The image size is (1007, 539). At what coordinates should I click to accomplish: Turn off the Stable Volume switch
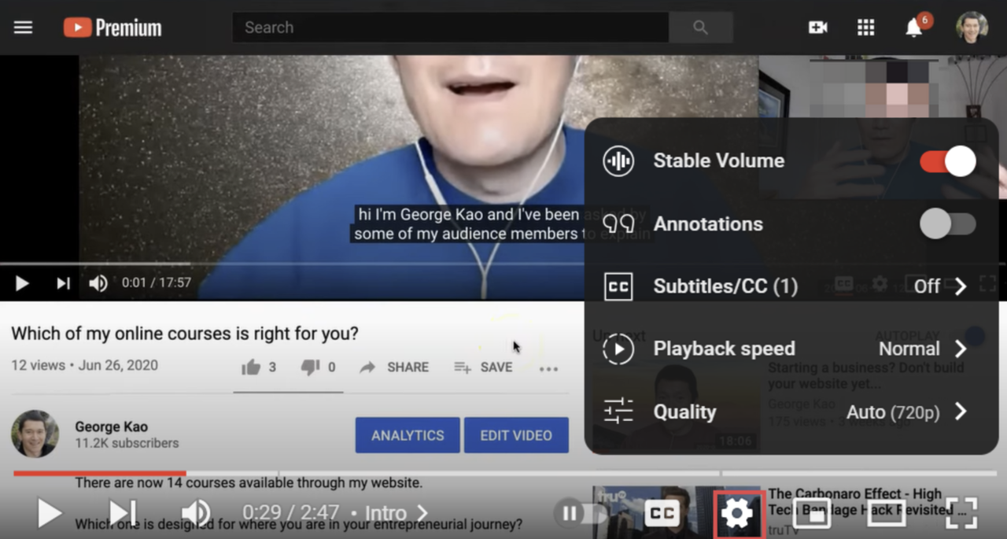[948, 161]
